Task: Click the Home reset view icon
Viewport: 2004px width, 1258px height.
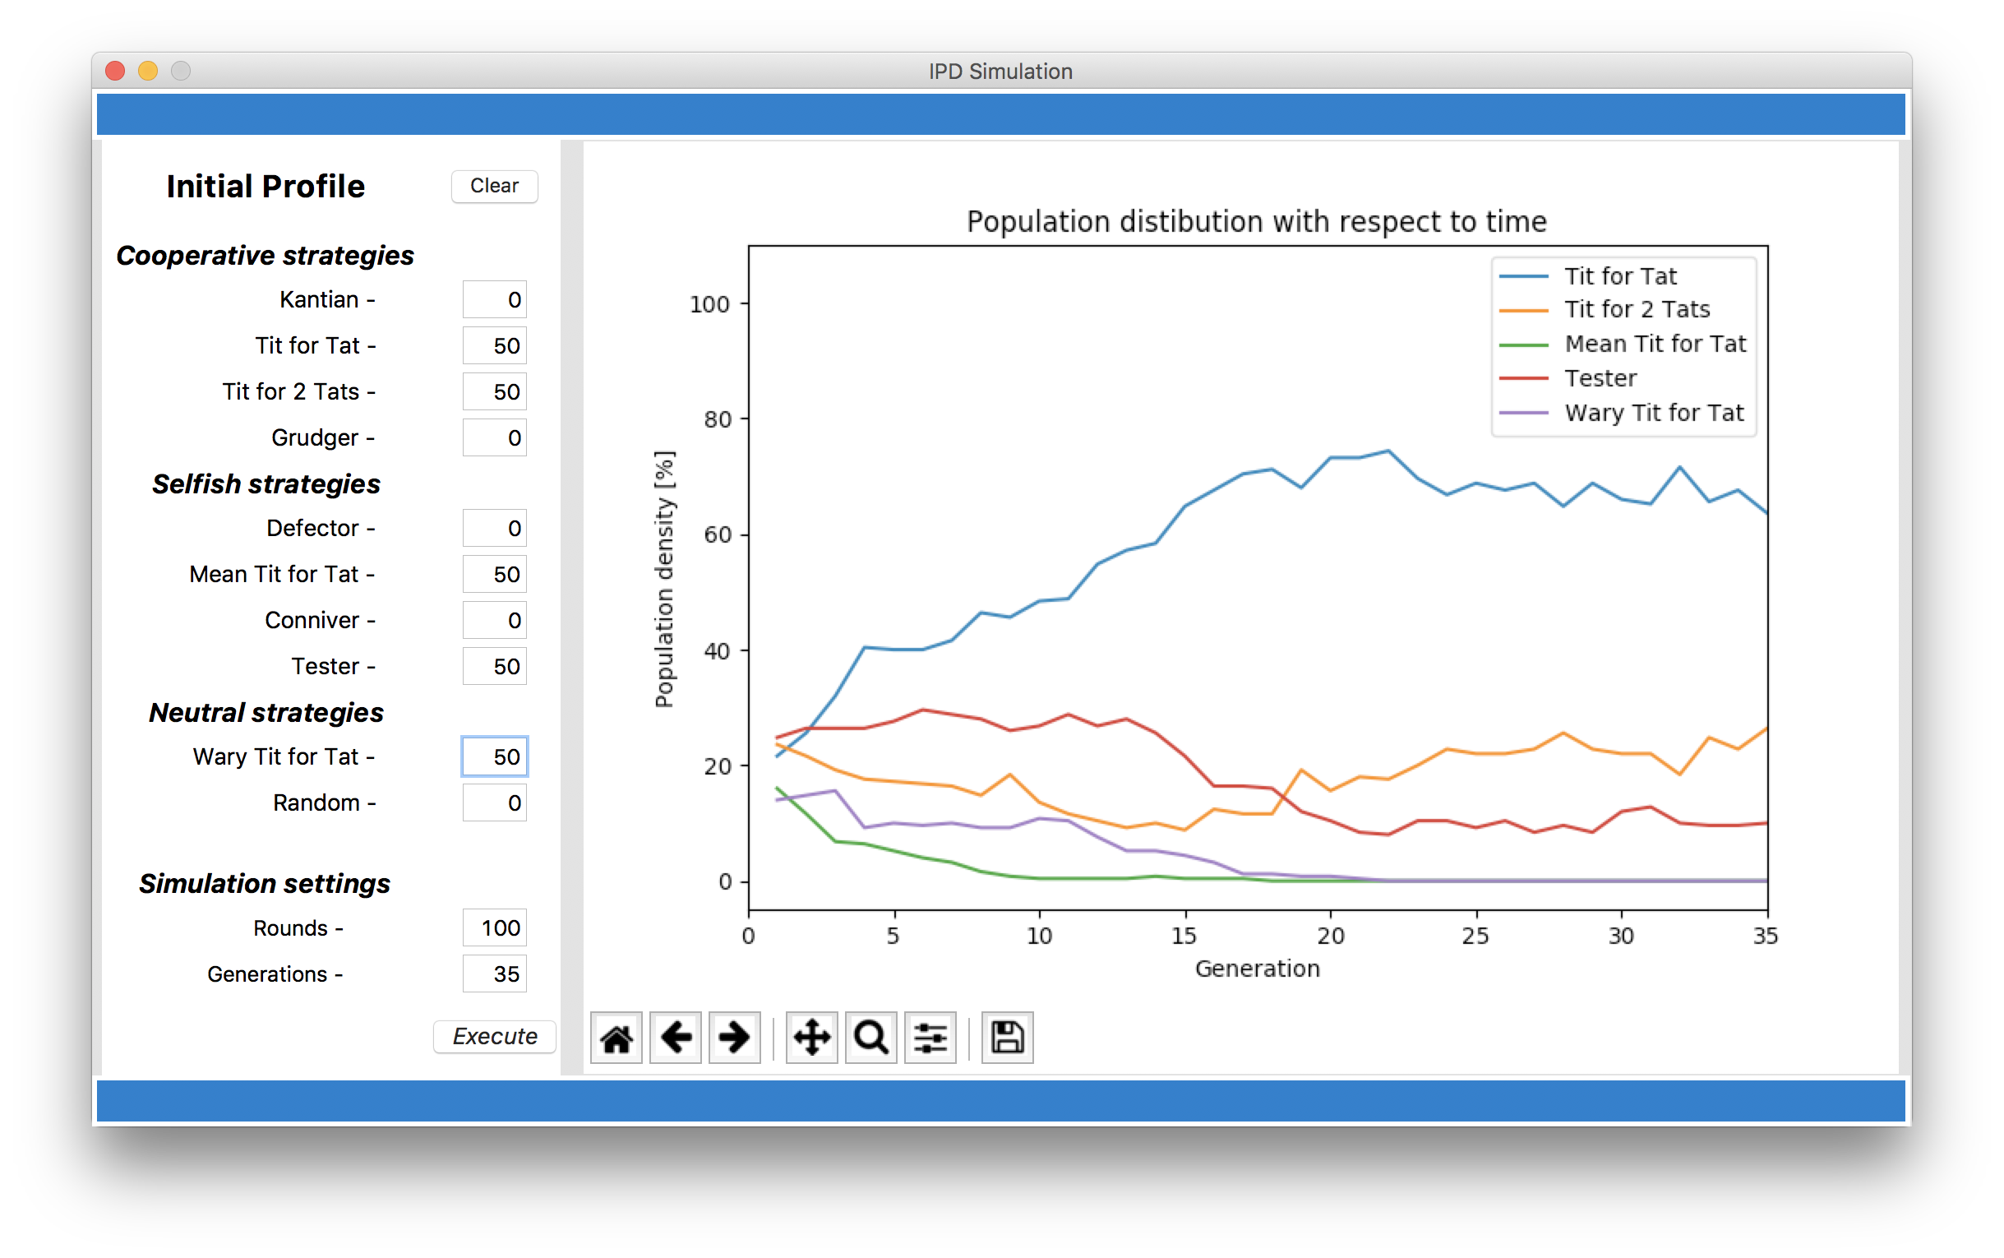Action: coord(616,1038)
